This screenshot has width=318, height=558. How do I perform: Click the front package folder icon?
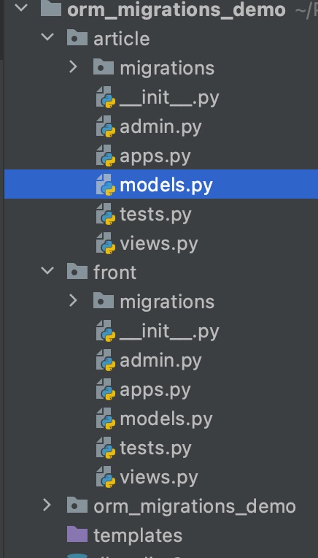pyautogui.click(x=77, y=272)
